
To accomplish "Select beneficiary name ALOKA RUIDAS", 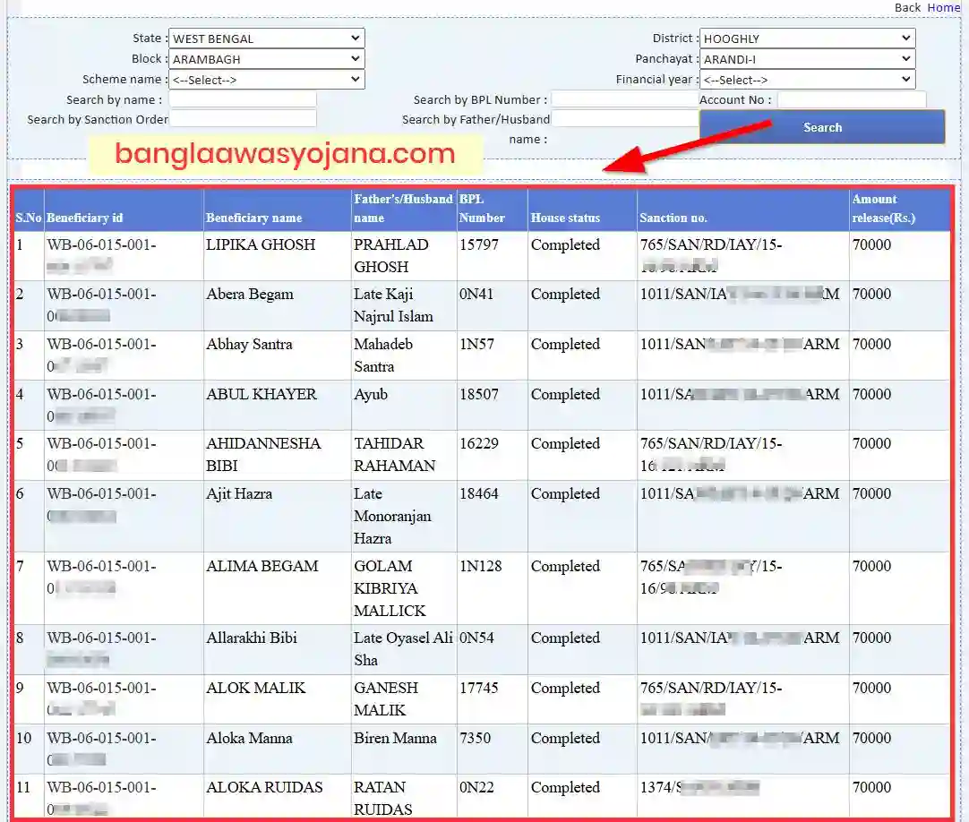I will (264, 787).
